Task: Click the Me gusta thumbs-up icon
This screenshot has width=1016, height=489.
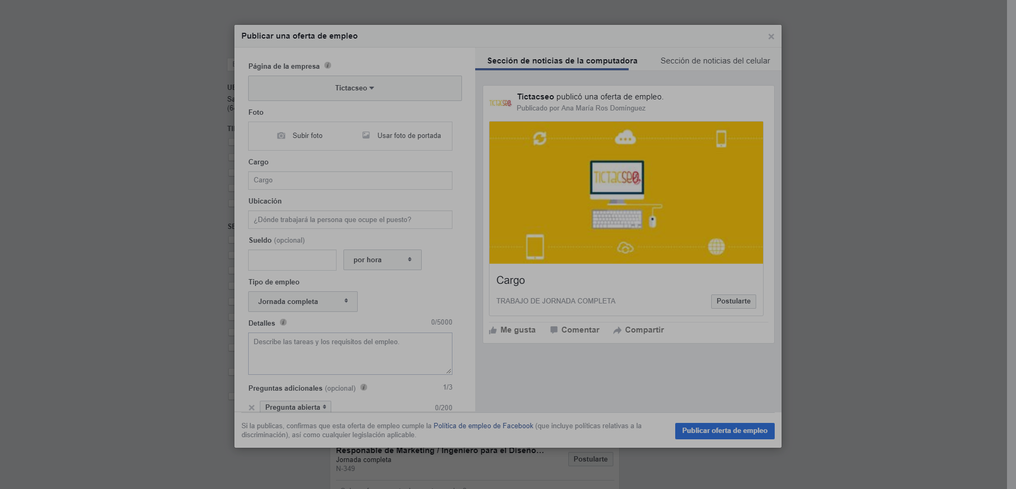Action: (493, 330)
